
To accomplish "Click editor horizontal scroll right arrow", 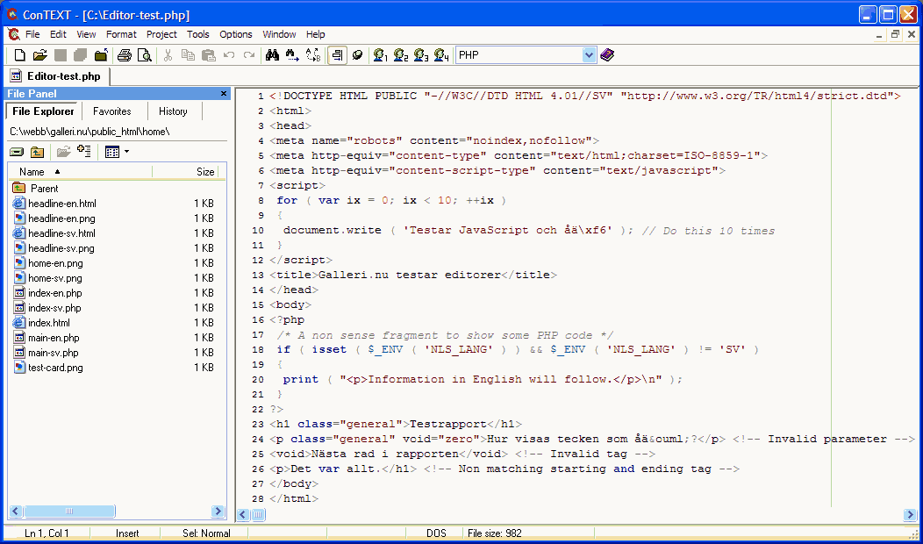I will [x=910, y=515].
